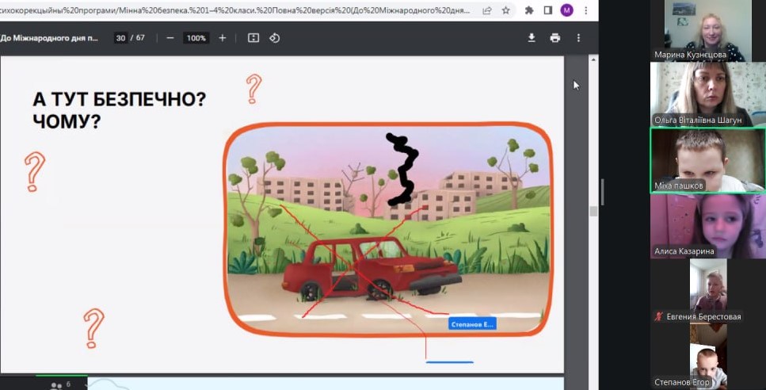Share this page from the address bar
766x390 pixels.
tap(486, 10)
